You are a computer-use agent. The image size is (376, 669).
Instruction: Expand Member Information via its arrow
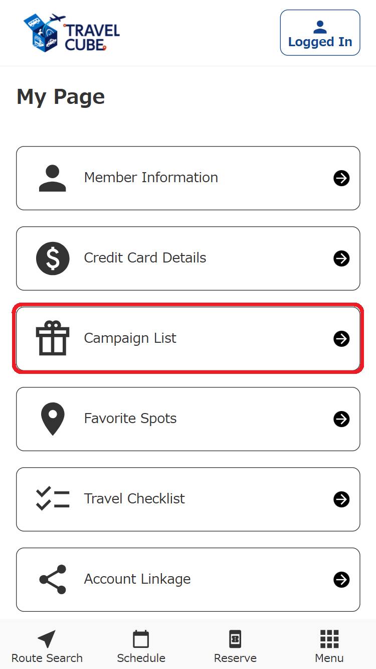(341, 178)
